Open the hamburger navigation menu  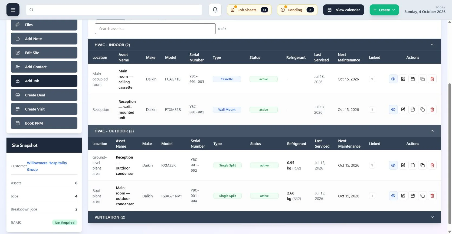13,10
